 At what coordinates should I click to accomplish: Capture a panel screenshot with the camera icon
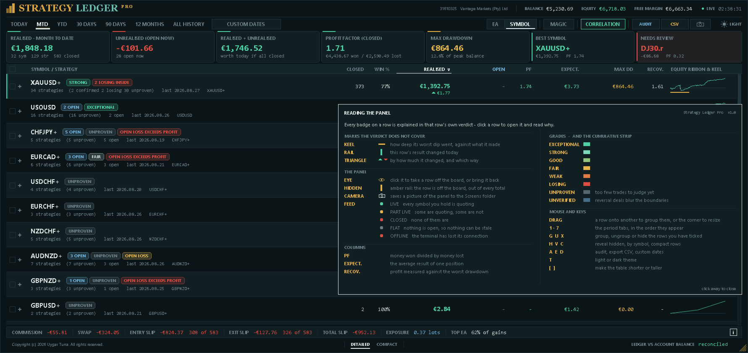click(x=700, y=24)
